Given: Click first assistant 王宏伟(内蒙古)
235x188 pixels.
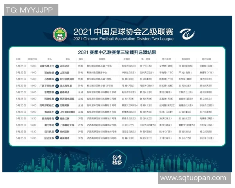Looking at the screenshot, I should pyautogui.click(x=148, y=125).
